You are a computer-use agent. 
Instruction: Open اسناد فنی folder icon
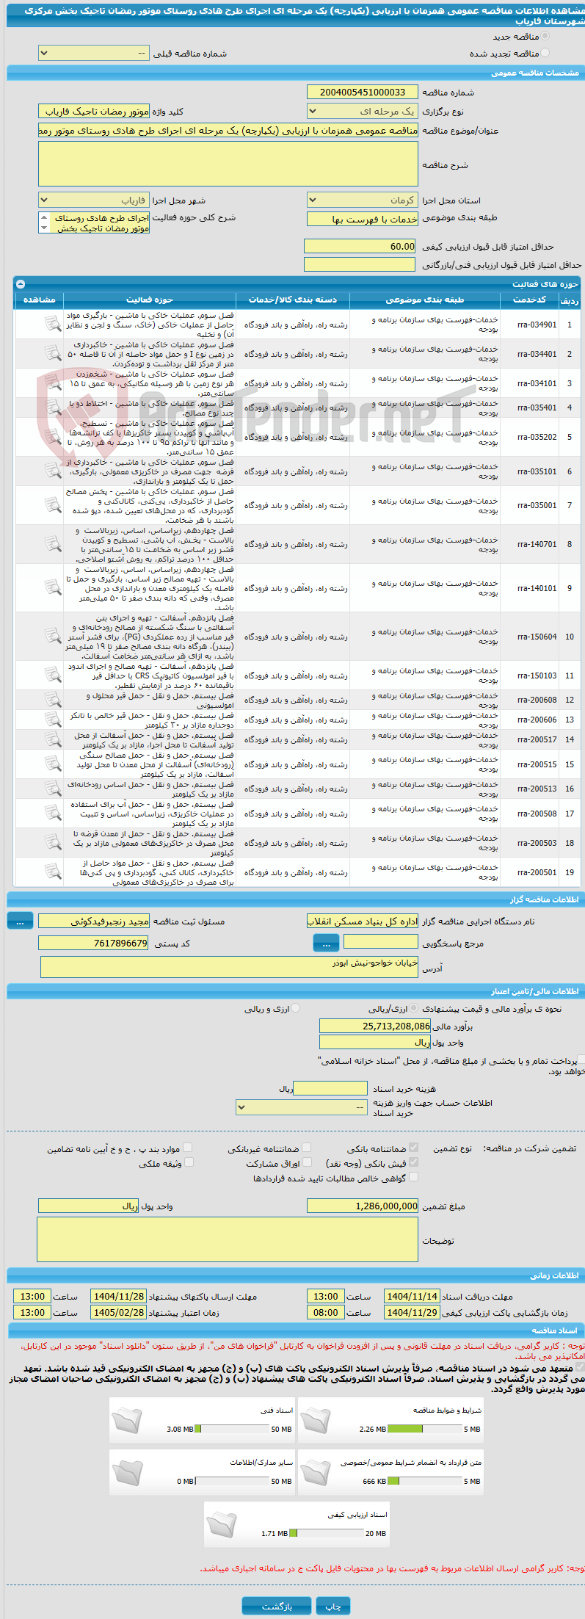127,1420
